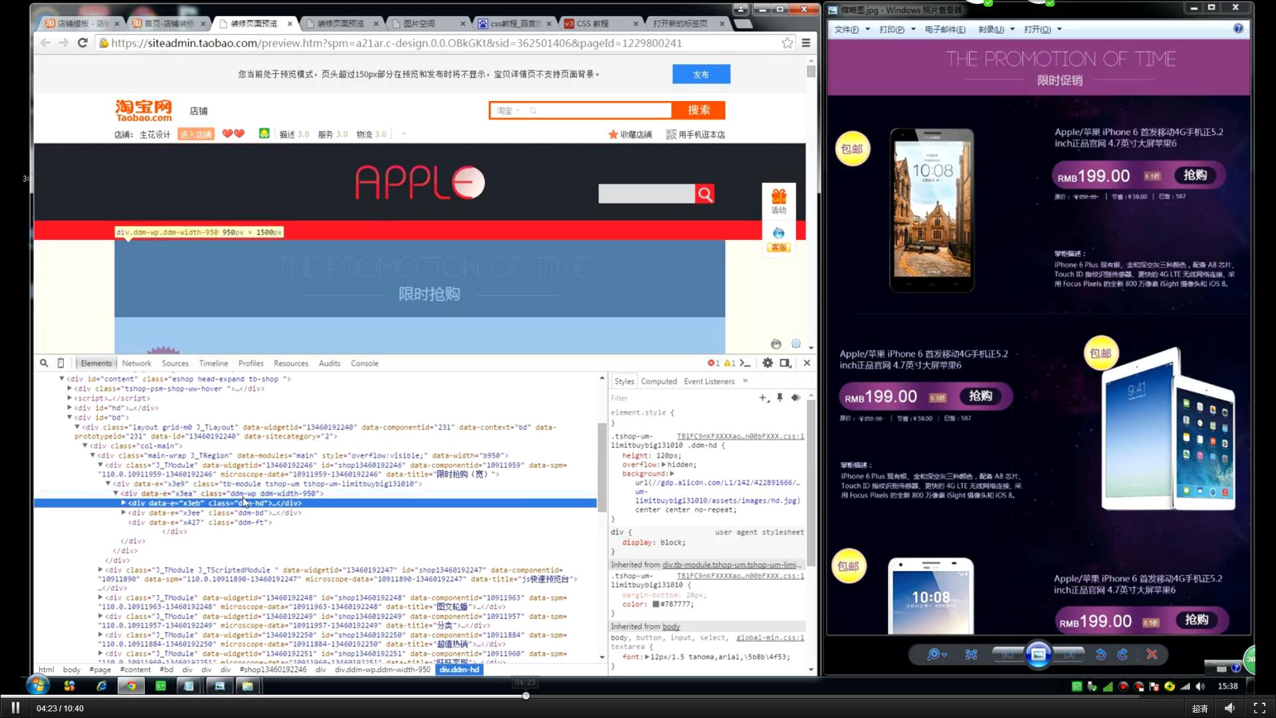Click 用手机逛本店 mobile link

[696, 134]
